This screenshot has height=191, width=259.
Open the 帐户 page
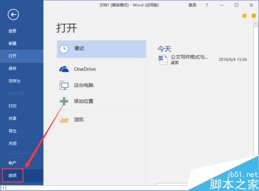click(12, 163)
